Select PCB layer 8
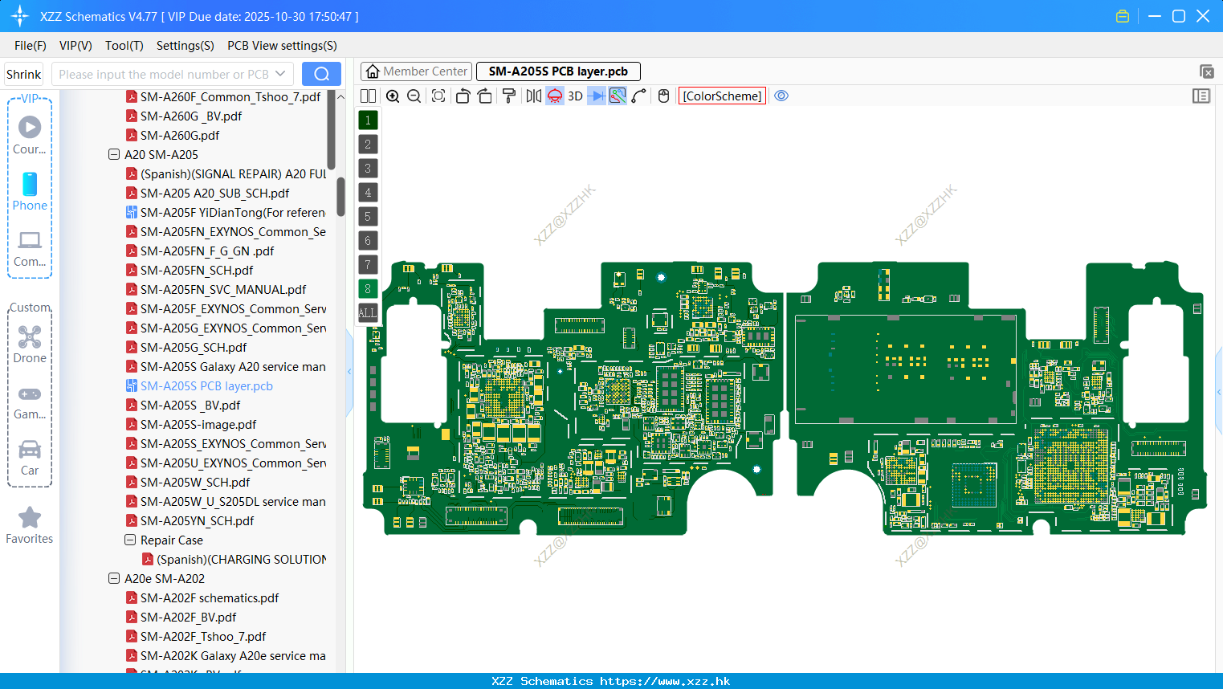 pos(368,289)
